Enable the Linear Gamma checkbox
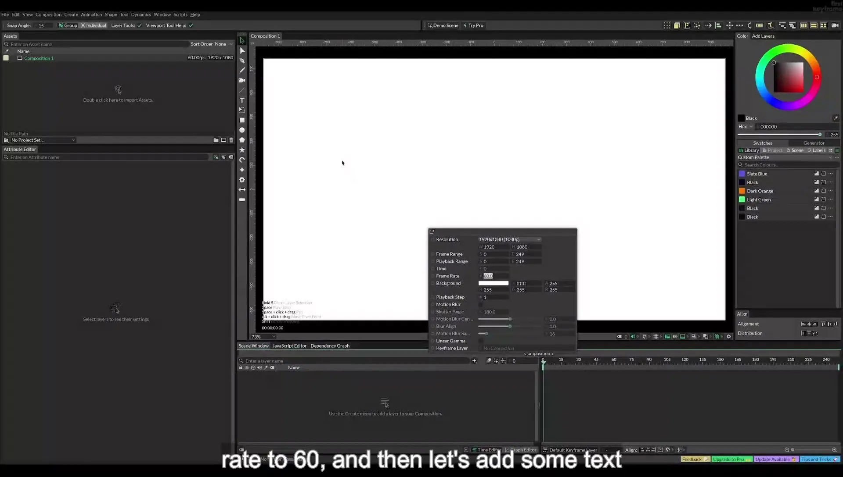The width and height of the screenshot is (843, 477). [x=481, y=341]
